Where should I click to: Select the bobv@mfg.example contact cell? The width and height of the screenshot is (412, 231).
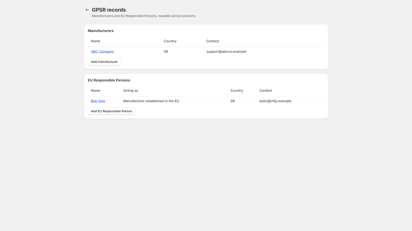click(x=275, y=101)
